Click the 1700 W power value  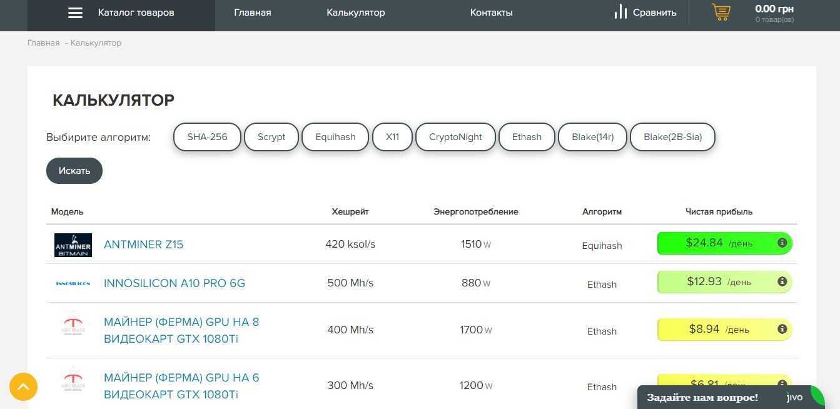coord(476,330)
